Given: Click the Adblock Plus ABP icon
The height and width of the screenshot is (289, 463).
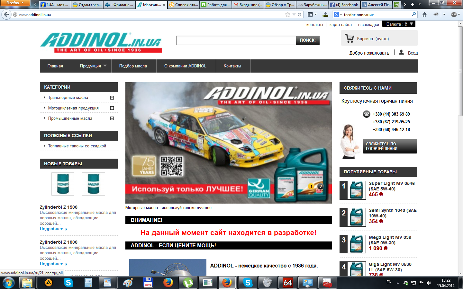Looking at the screenshot, I should (454, 14).
